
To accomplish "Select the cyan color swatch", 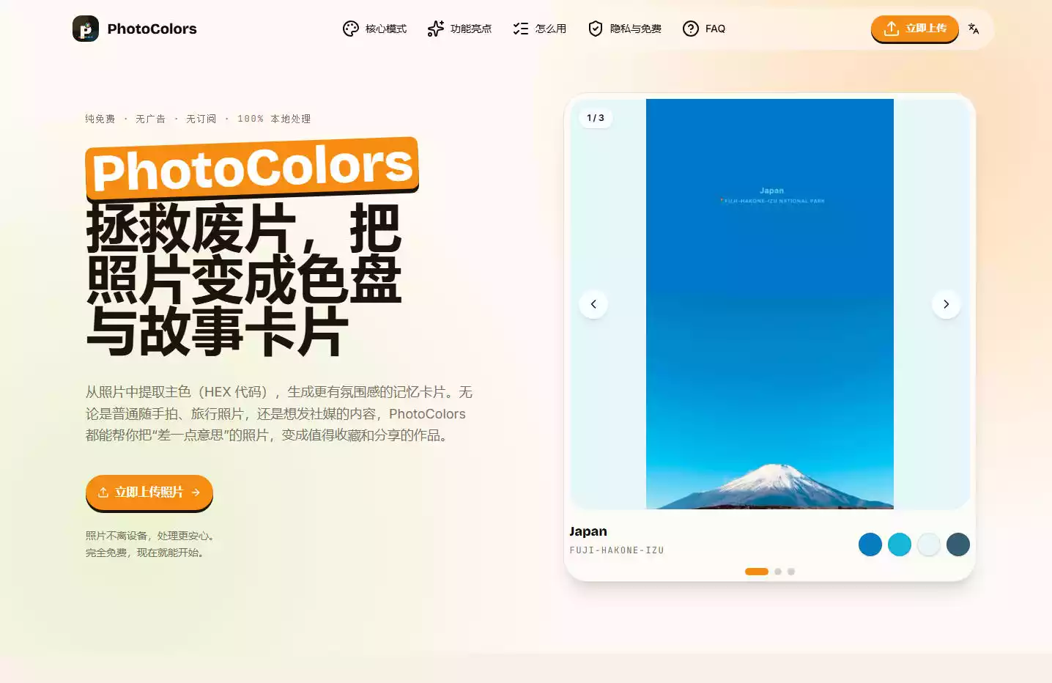I will tap(900, 544).
